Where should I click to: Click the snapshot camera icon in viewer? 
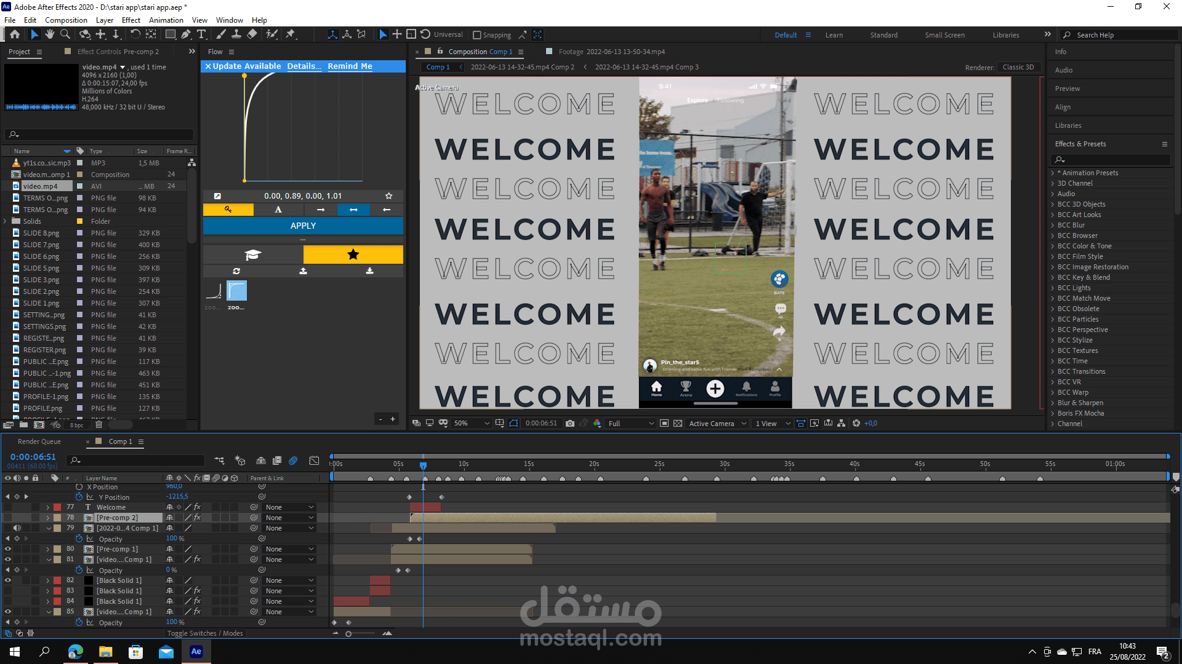[570, 424]
